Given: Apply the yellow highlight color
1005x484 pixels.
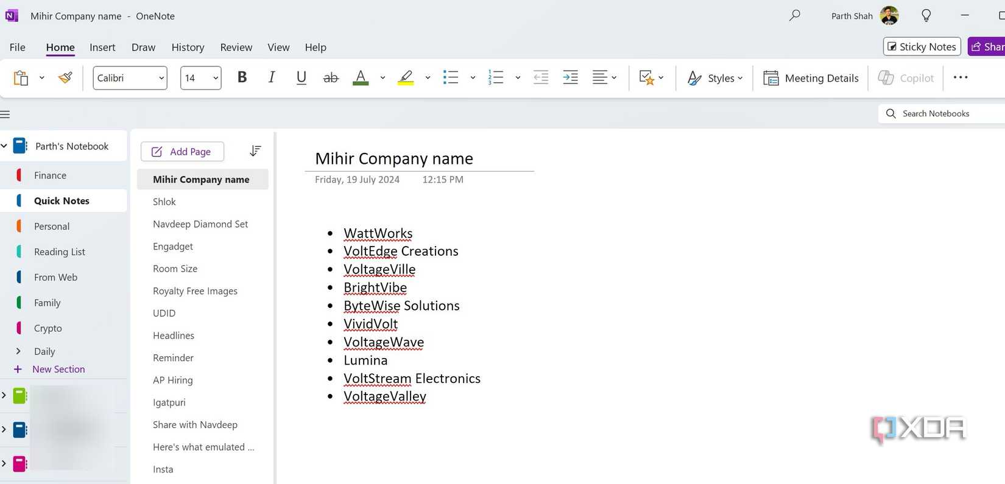Looking at the screenshot, I should (x=406, y=78).
